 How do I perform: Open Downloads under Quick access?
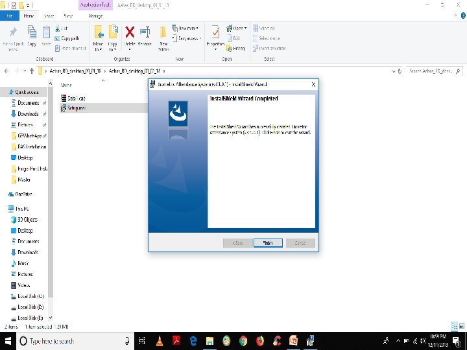pyautogui.click(x=28, y=114)
